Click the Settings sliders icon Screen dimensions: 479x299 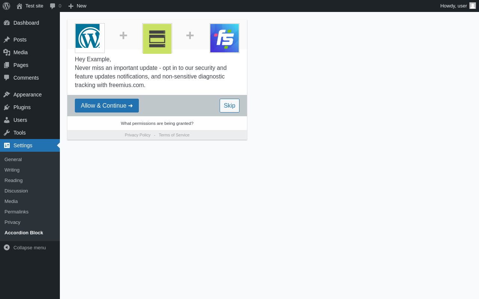(x=7, y=145)
